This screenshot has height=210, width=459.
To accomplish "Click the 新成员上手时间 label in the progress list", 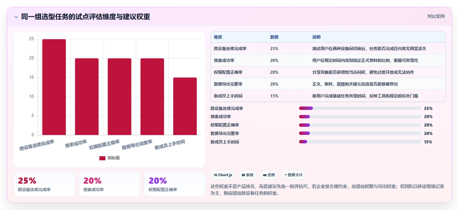I will pos(225,142).
